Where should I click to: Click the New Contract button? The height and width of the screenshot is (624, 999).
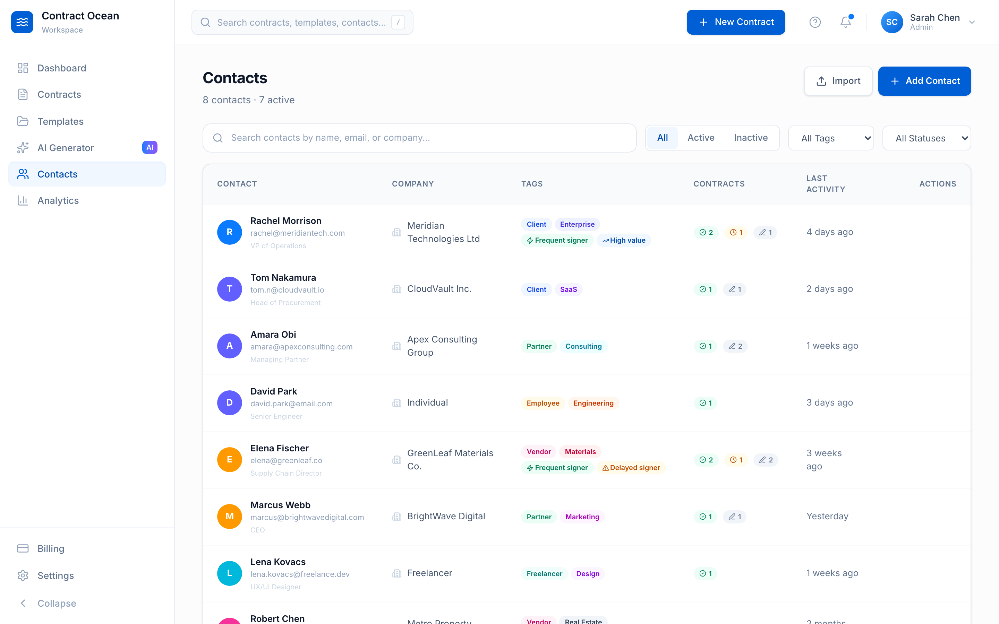coord(736,22)
